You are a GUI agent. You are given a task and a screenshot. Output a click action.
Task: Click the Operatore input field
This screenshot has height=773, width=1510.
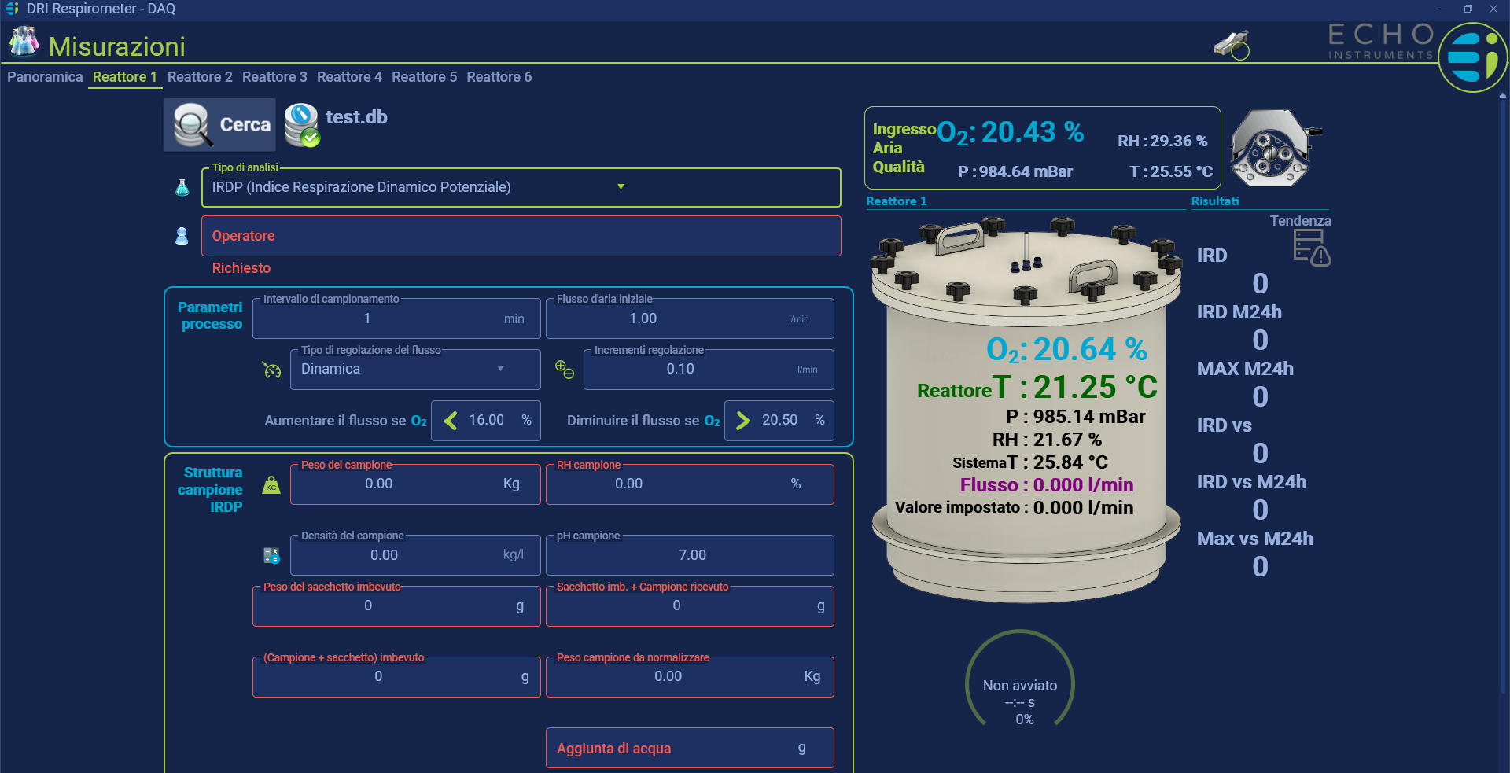pos(521,236)
